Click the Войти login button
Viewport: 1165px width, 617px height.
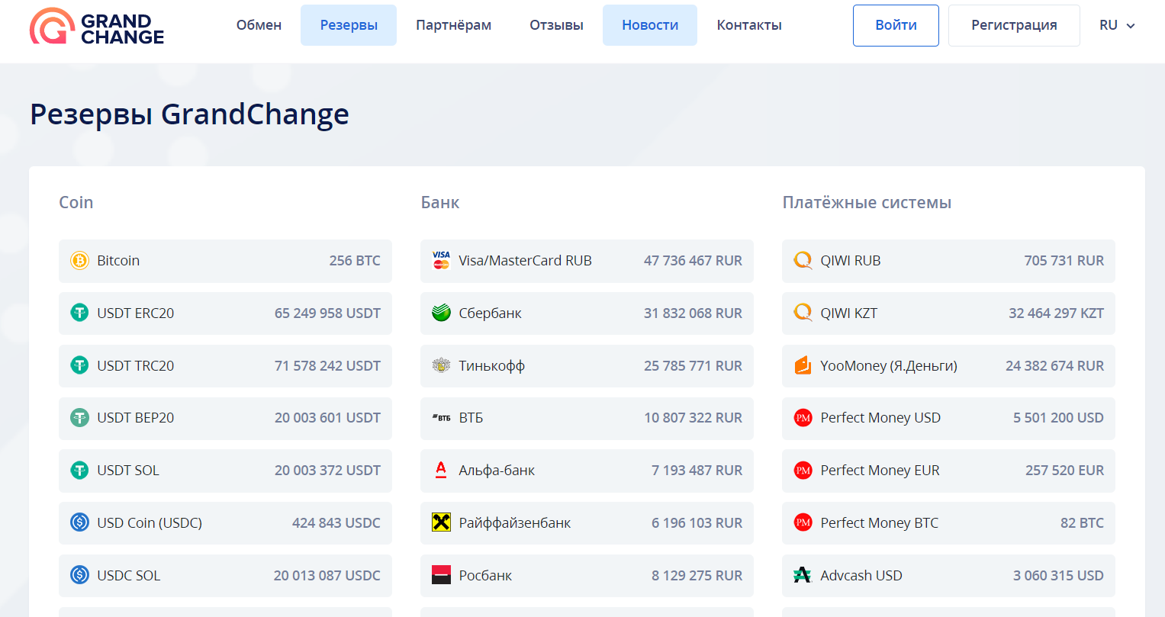896,25
